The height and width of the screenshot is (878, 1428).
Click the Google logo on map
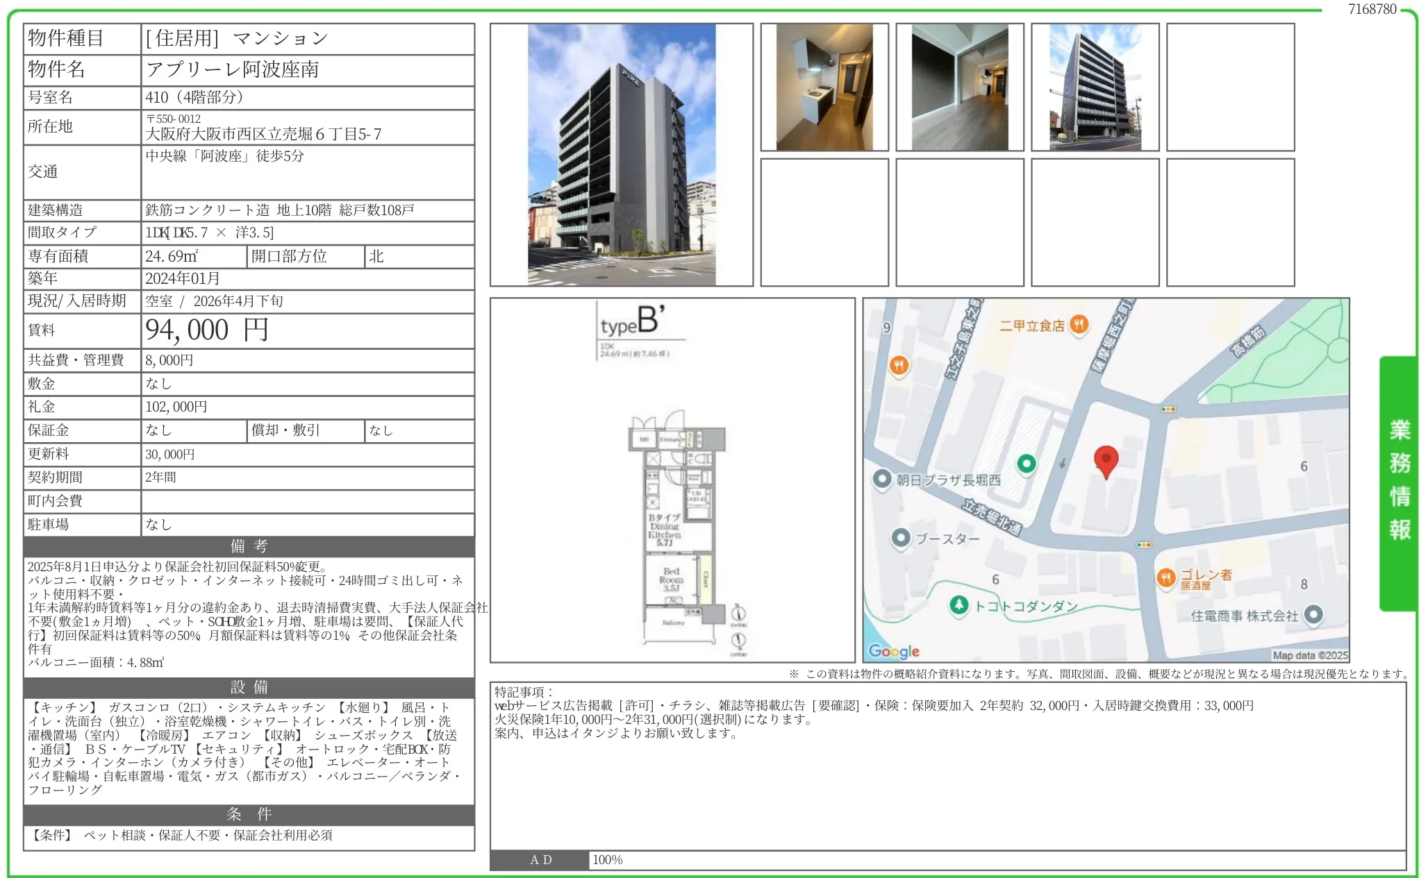(x=893, y=651)
